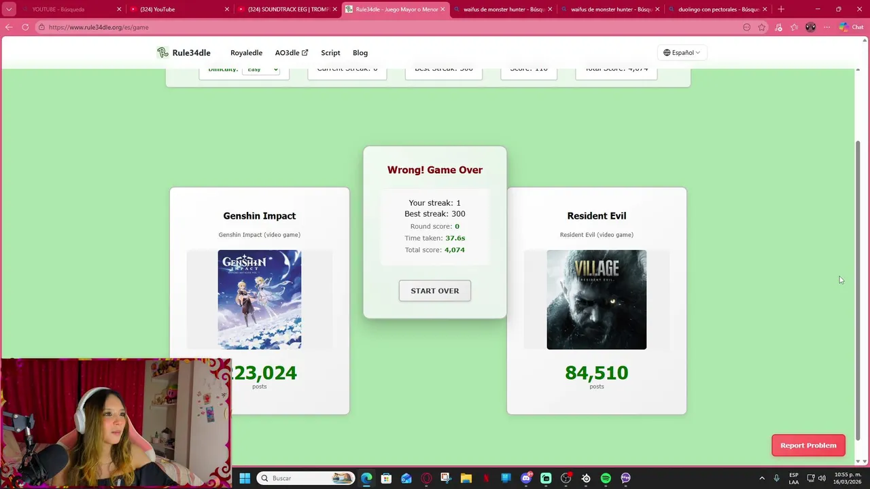Reload the current page

point(25,27)
